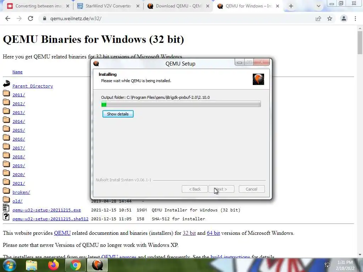Open qemu-w32-setup-20211215.sha512 link
Viewport: 363px width, 272px height.
point(50,219)
